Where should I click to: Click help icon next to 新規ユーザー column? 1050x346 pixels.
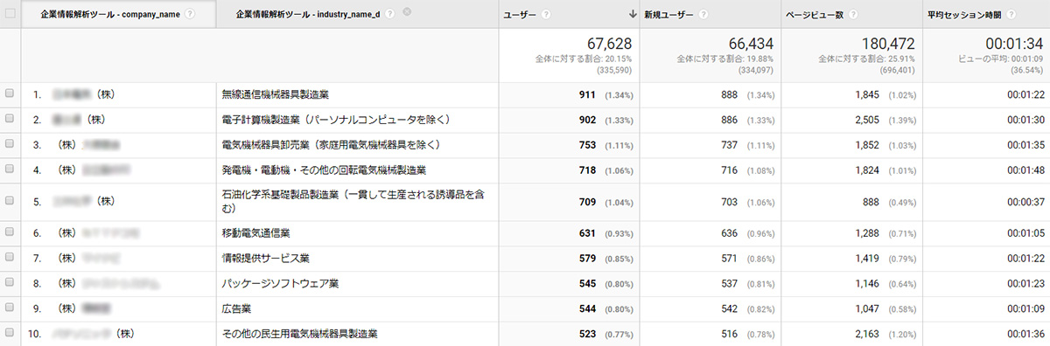pos(703,14)
